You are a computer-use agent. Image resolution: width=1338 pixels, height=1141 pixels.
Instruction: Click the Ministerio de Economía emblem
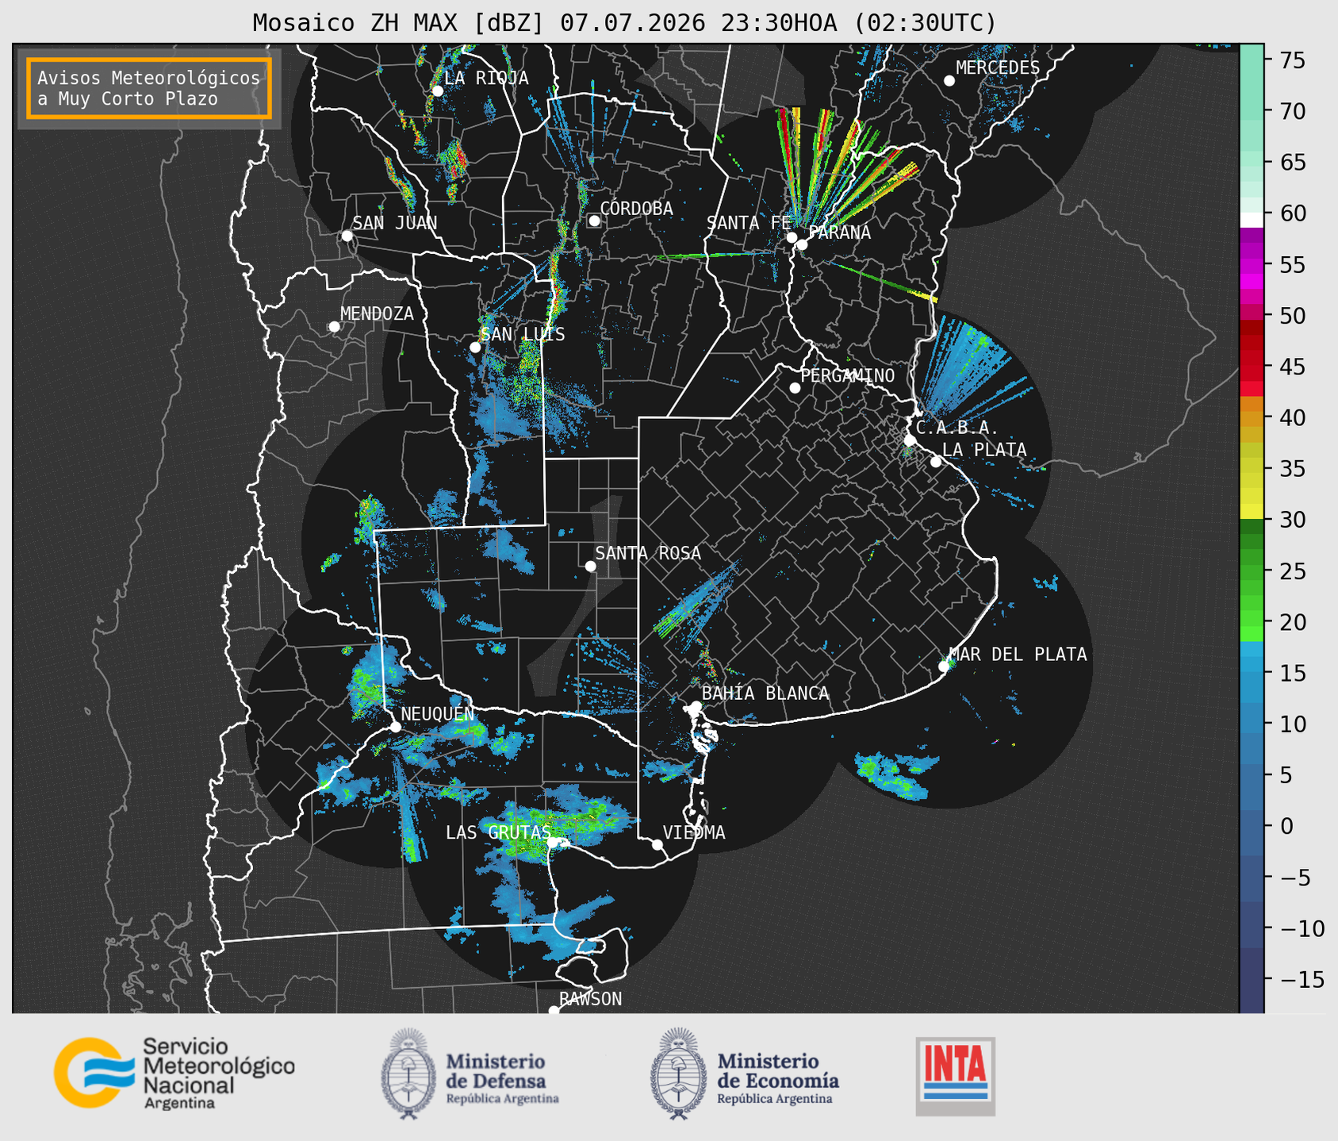(679, 1074)
